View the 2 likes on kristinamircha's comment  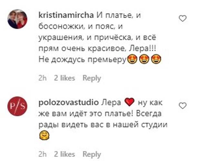click(65, 78)
